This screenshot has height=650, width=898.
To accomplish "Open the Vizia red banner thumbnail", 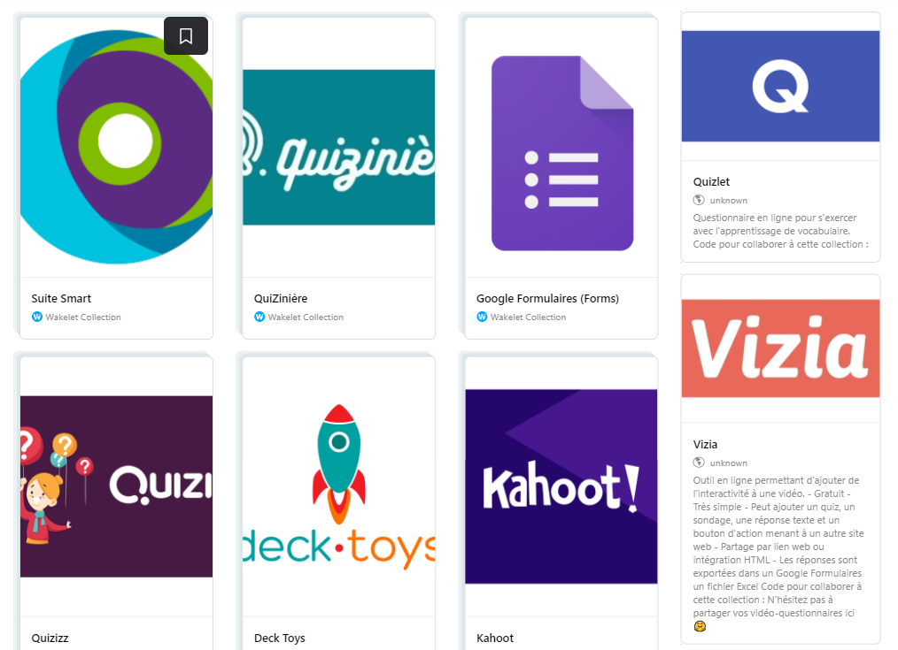I will pyautogui.click(x=780, y=348).
